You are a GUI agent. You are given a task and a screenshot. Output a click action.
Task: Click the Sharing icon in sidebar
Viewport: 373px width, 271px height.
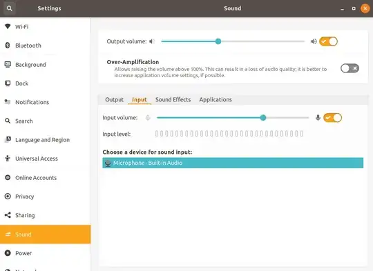[x=8, y=215]
